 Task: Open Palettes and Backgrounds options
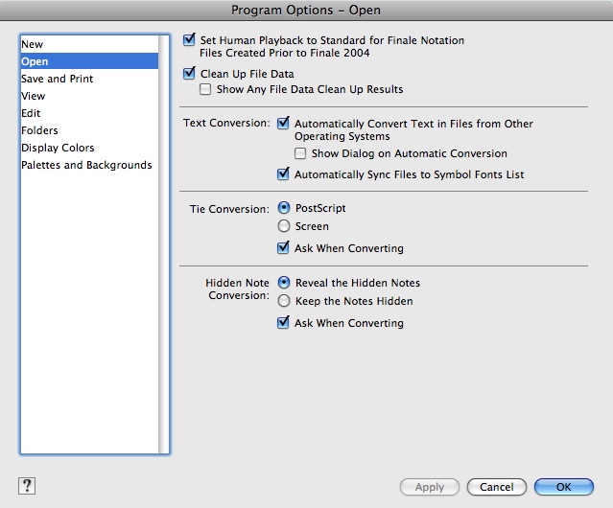[89, 165]
